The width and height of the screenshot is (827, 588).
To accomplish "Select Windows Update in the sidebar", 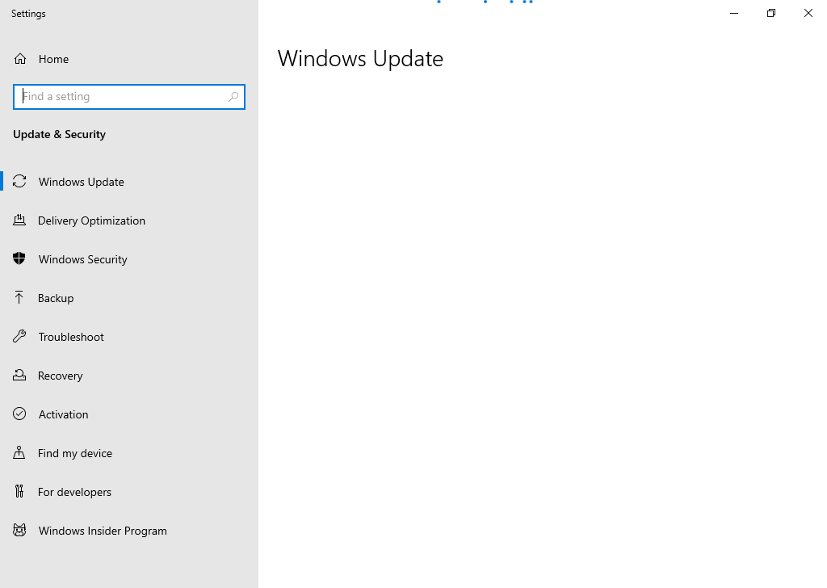I will (129, 182).
